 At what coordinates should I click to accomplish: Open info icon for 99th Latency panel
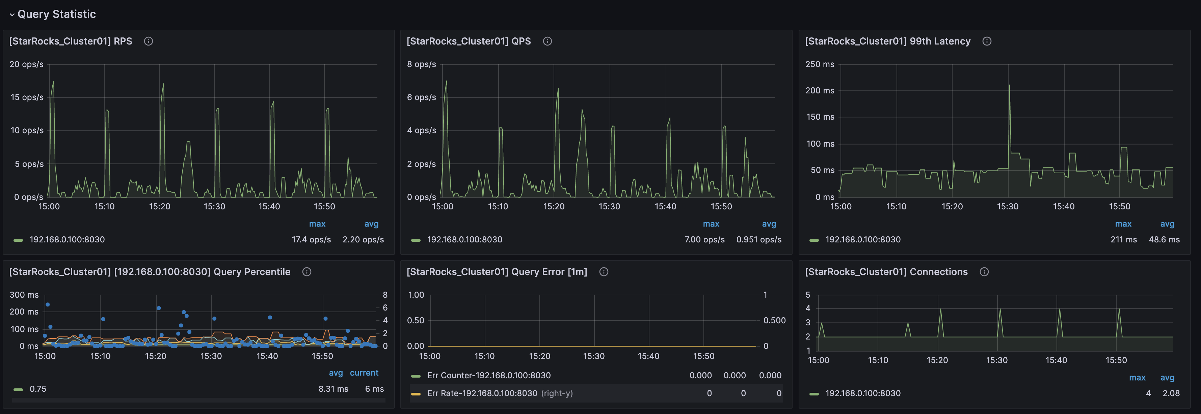[x=987, y=41]
